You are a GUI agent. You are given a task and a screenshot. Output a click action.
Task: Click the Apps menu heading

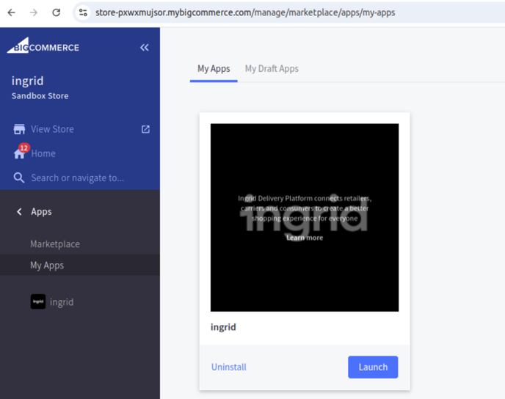(x=41, y=212)
